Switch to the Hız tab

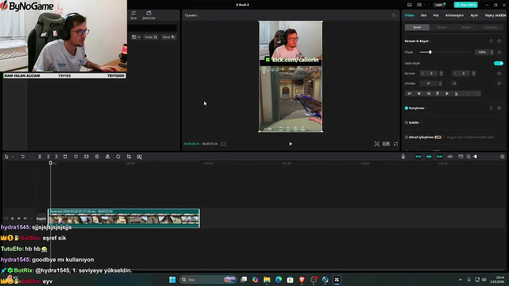coord(436,15)
